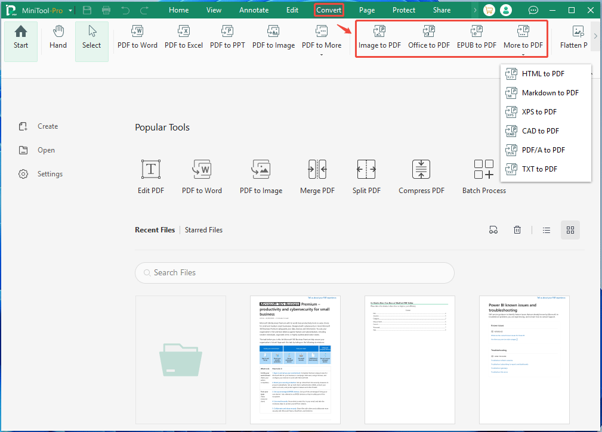This screenshot has height=432, width=602.
Task: Open the Edit PDF tool
Action: [150, 175]
